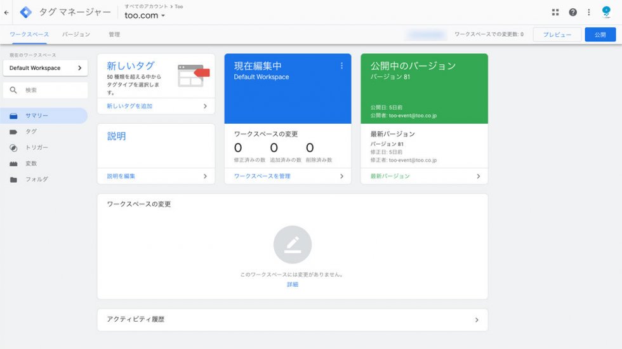Click the プレビュー button

[x=557, y=34]
